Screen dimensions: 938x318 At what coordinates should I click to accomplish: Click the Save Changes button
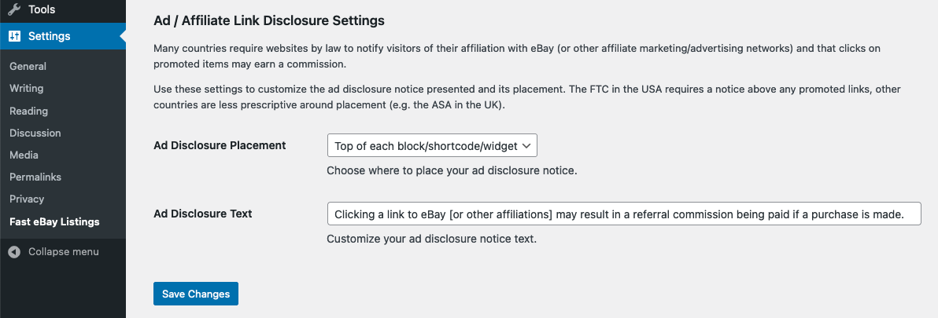pyautogui.click(x=196, y=294)
